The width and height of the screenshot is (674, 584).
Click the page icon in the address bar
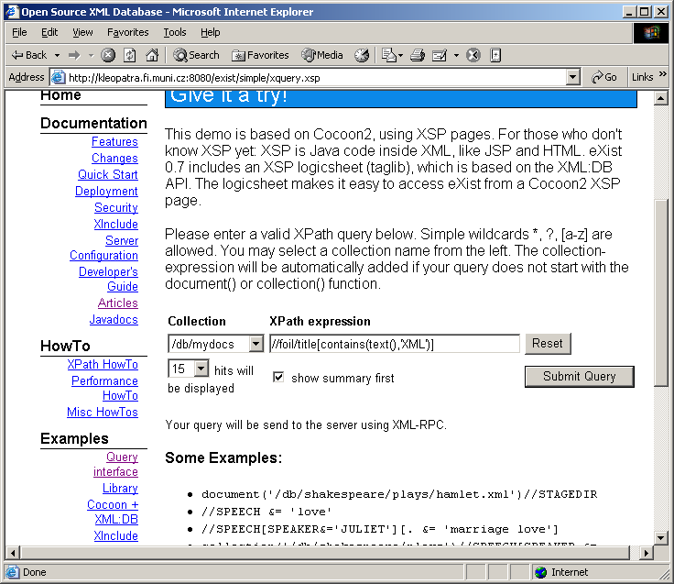[x=58, y=77]
